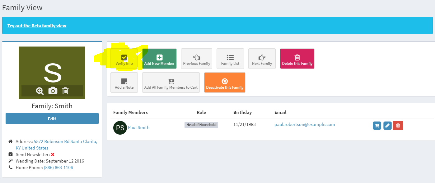435x183 pixels.
Task: Open the Beta family view link
Action: coord(37,25)
